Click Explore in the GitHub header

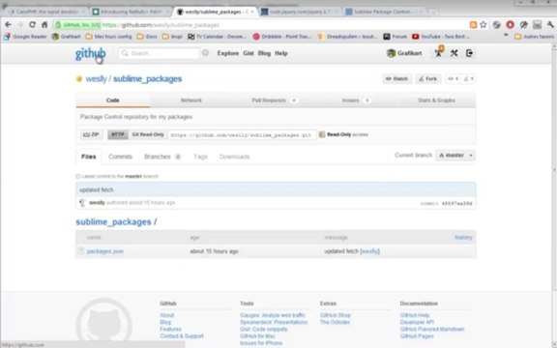tap(227, 53)
